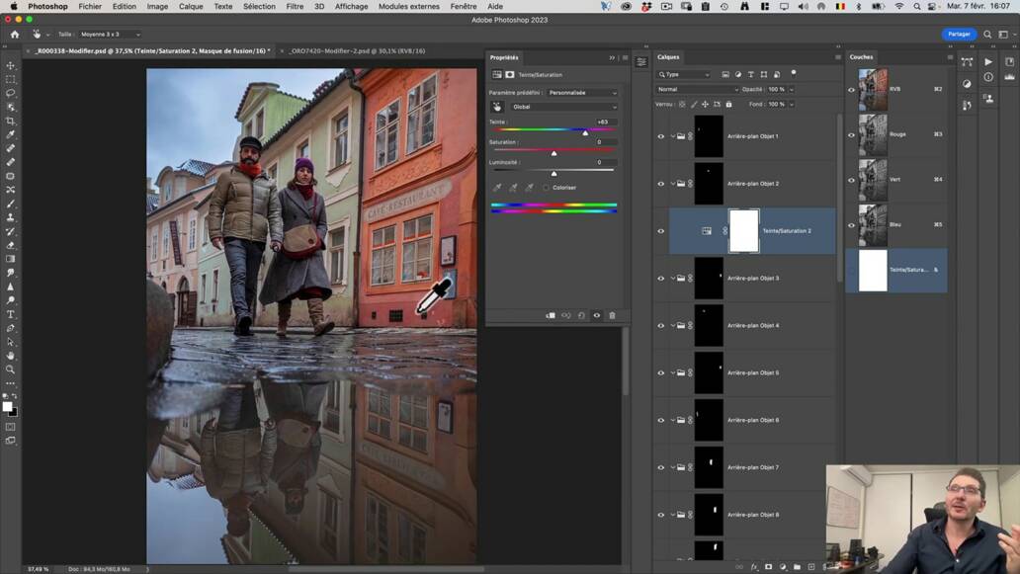Open the search icon at top right

point(987,34)
